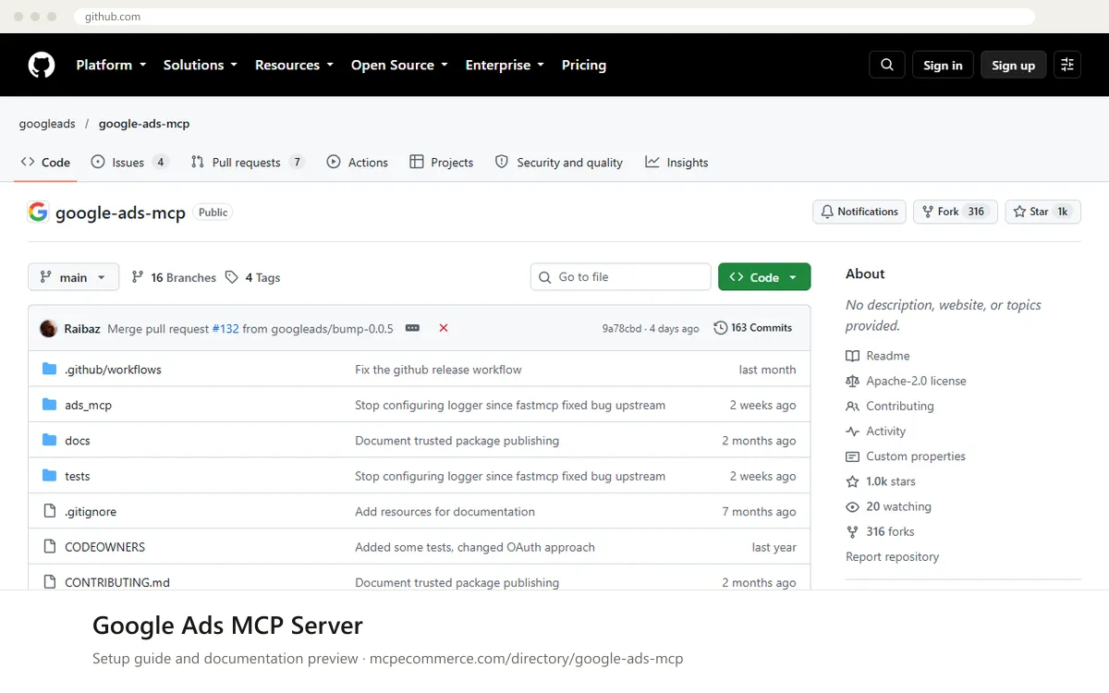Click the Go to file search field
The height and width of the screenshot is (693, 1109).
tap(620, 277)
